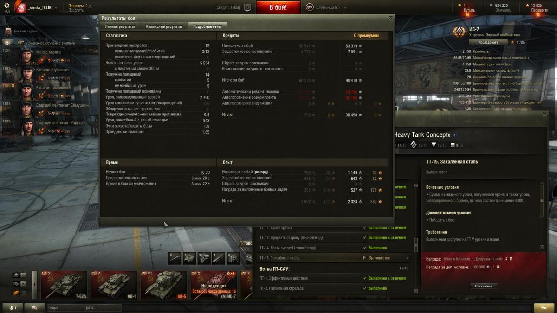This screenshot has height=313, width=557.
Task: Click the Исследовать research button
Action: tap(488, 42)
